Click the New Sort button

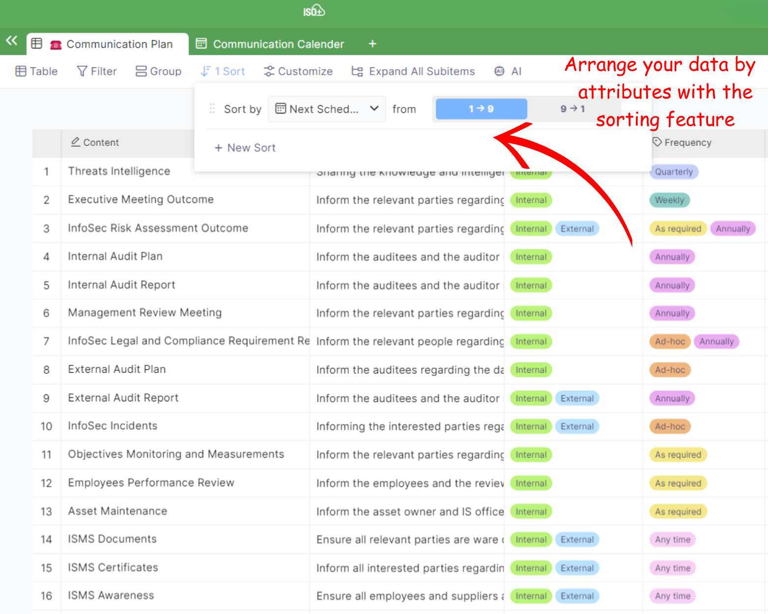245,148
